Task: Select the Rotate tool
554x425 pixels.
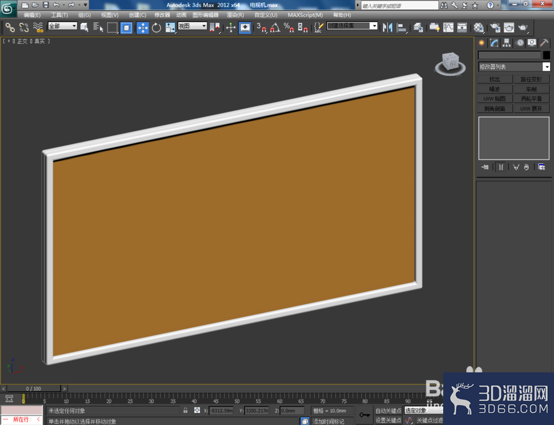Action: coord(156,28)
